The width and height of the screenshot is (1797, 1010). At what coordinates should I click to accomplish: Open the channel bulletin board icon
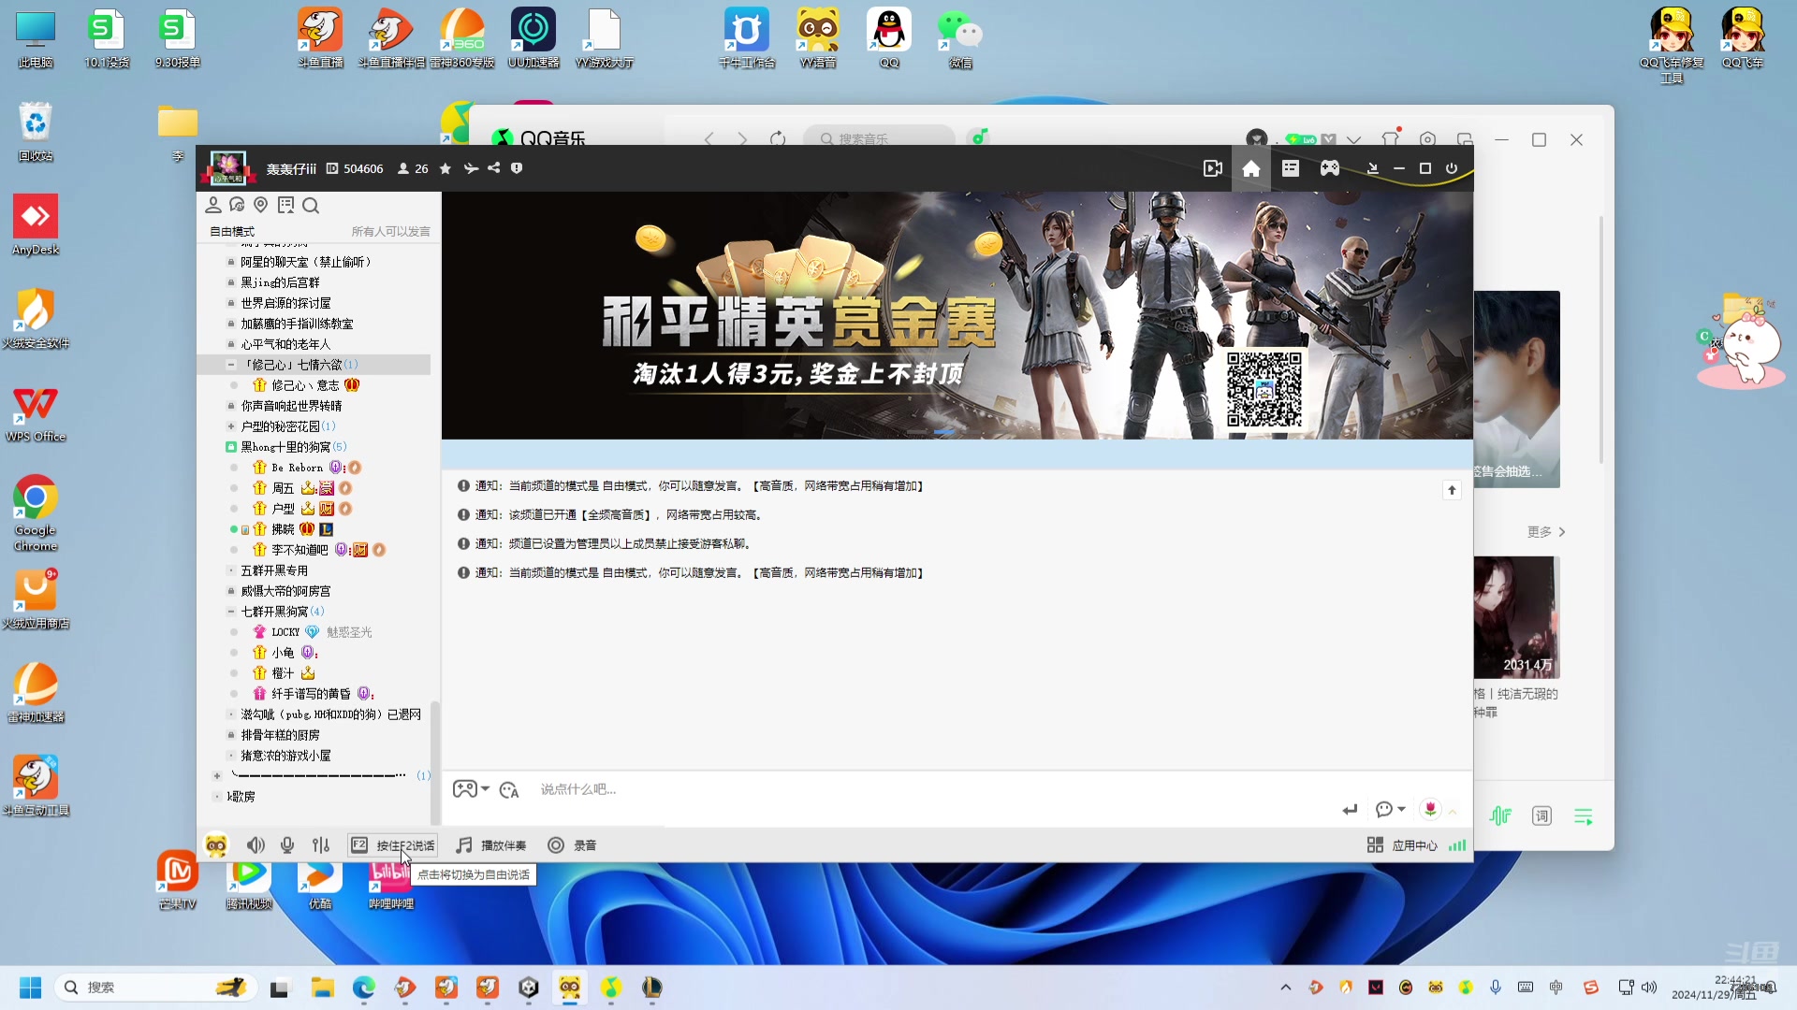[286, 205]
